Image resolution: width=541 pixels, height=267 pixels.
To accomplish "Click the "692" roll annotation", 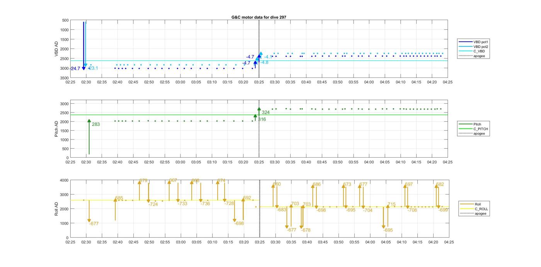I will tap(247, 198).
